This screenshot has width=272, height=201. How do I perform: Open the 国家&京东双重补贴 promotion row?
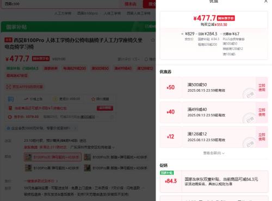(x=214, y=181)
